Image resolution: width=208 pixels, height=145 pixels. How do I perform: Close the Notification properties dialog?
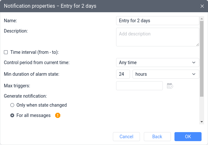202,6
